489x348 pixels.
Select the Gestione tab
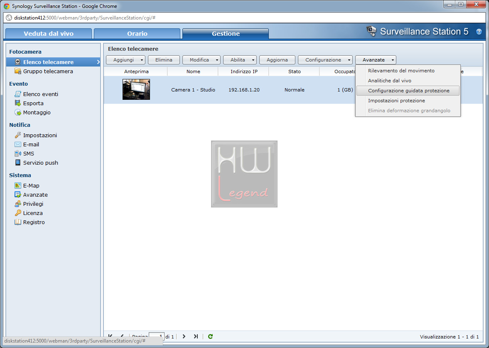(226, 34)
